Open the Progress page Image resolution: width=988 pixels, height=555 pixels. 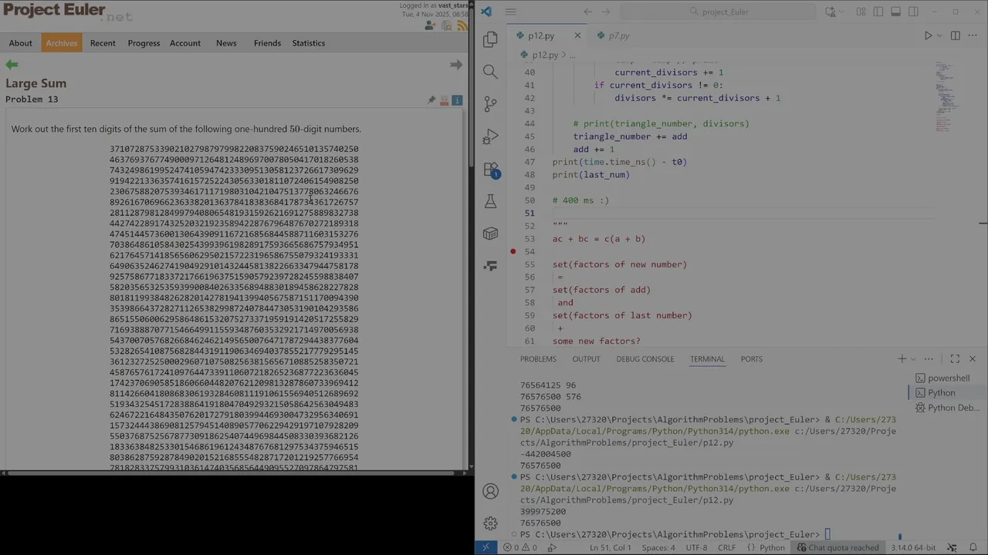tap(144, 43)
